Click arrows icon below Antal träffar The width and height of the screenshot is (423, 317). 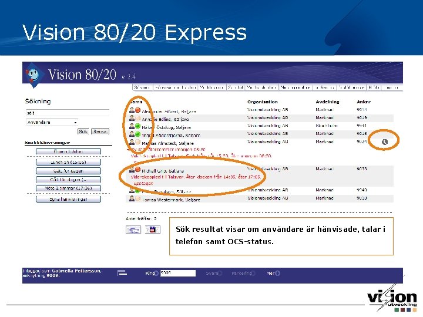click(x=133, y=230)
